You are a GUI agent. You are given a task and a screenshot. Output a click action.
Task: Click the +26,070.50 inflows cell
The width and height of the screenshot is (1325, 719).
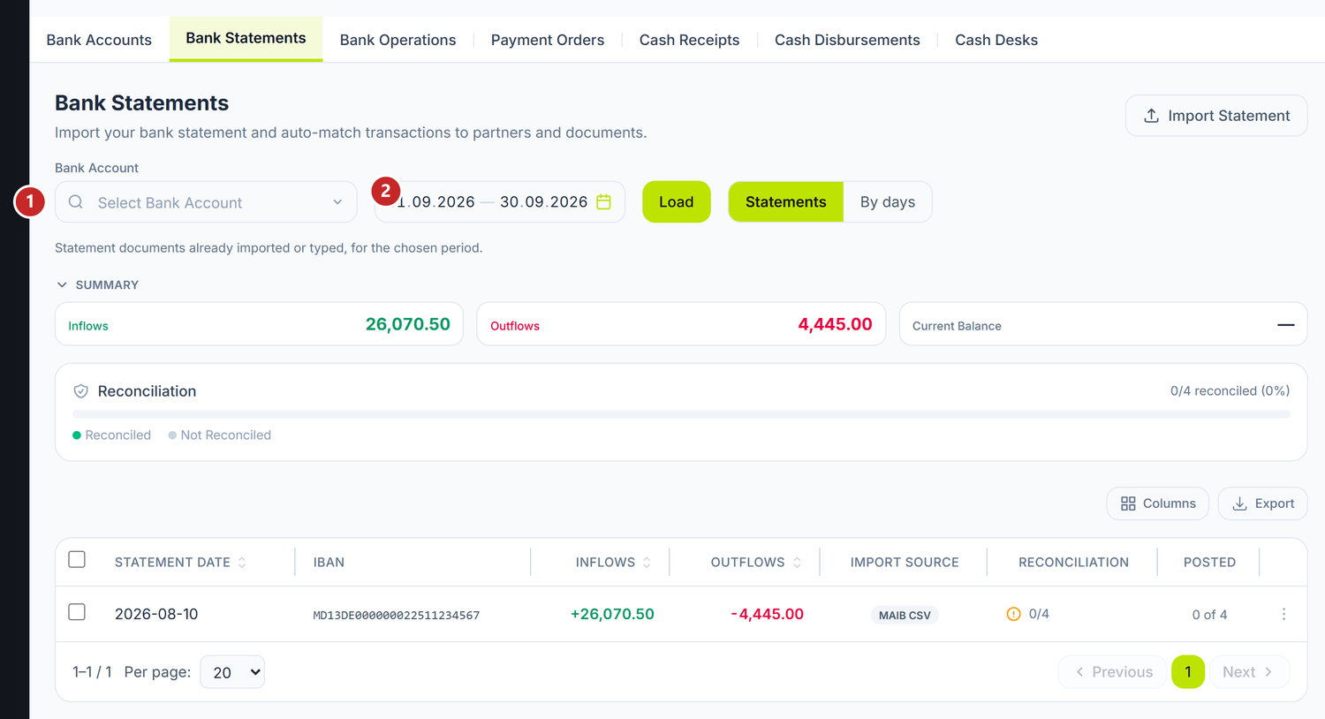click(x=612, y=614)
